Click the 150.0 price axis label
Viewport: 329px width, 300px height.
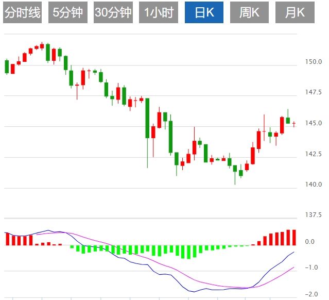click(313, 62)
